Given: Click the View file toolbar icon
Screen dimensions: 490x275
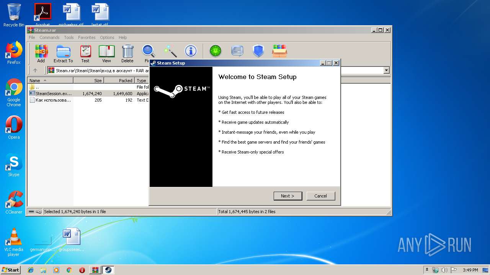Looking at the screenshot, I should click(106, 53).
